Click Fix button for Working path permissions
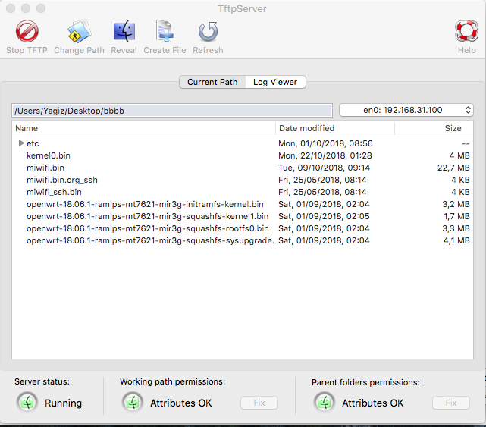The width and height of the screenshot is (486, 427). tap(259, 403)
